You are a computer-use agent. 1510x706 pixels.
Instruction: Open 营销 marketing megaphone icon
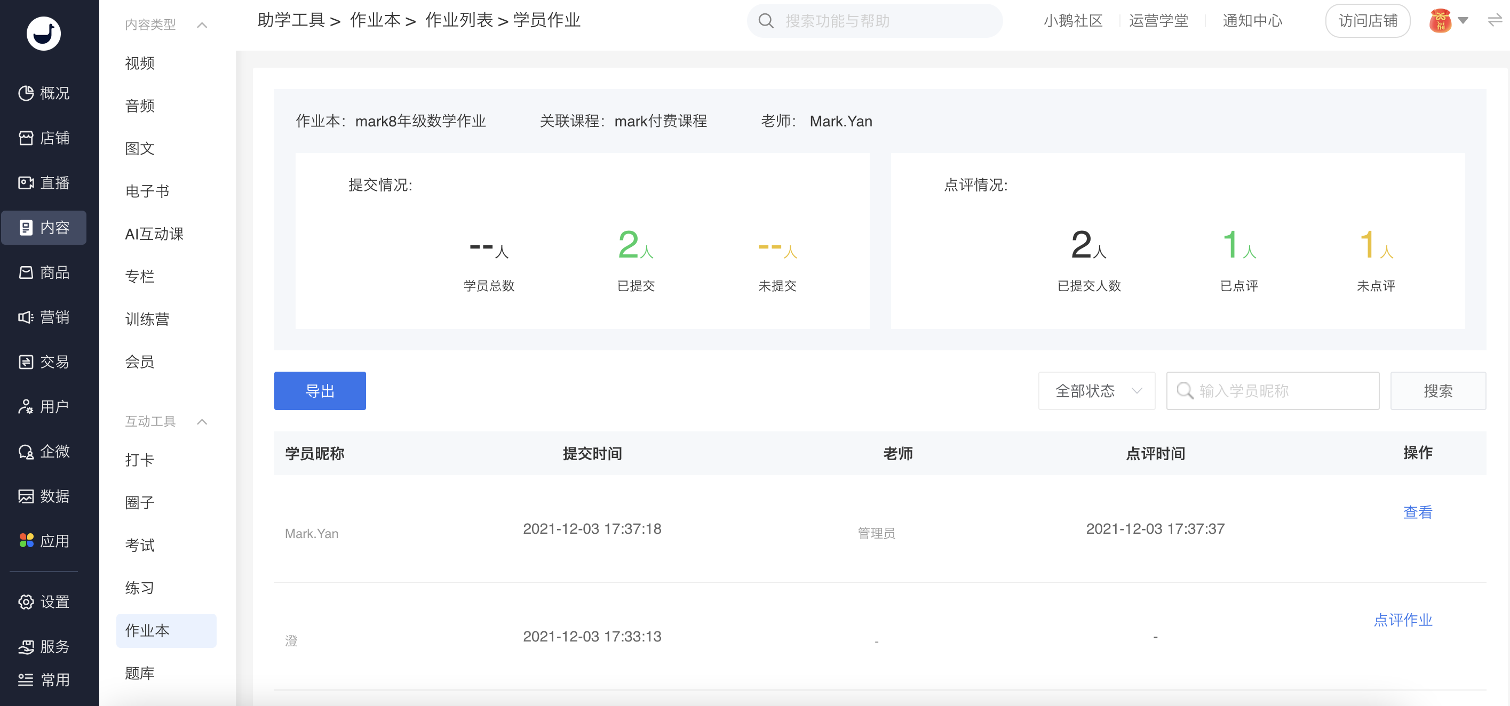click(26, 317)
